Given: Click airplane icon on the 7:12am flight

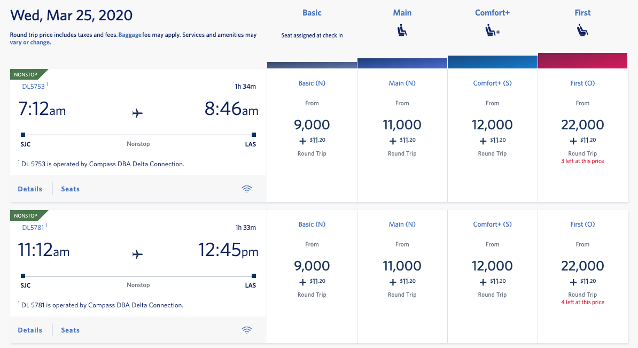Looking at the screenshot, I should pyautogui.click(x=138, y=113).
